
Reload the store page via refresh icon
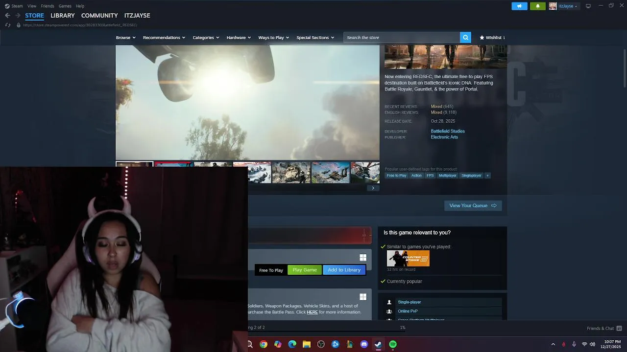[8, 25]
